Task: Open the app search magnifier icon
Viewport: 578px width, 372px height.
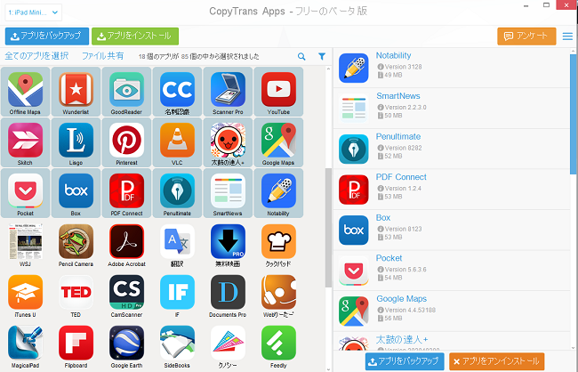Action: [x=301, y=56]
